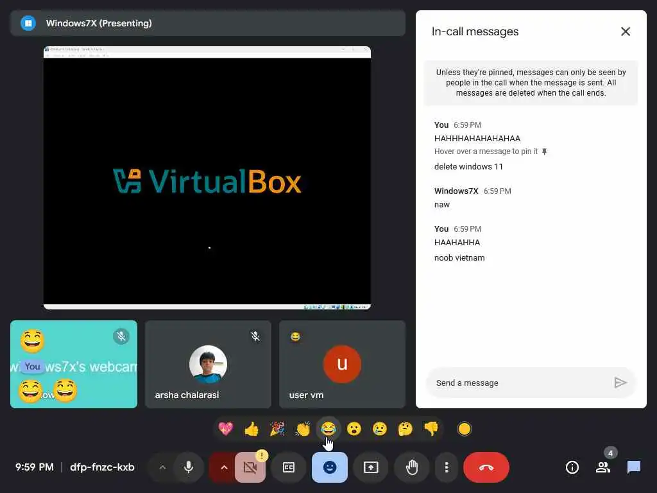Expand video settings chevron

tap(224, 467)
